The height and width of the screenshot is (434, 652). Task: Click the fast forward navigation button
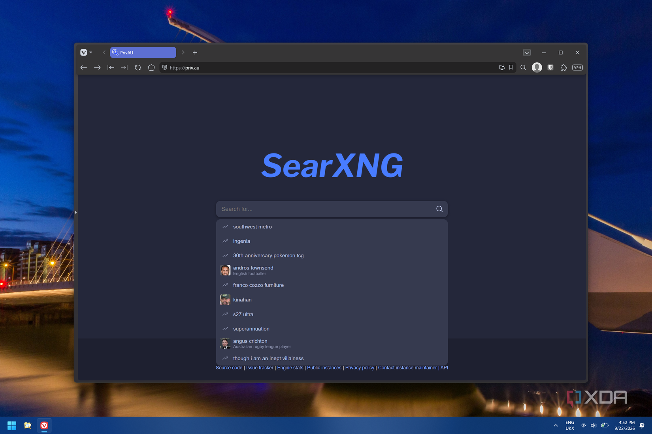point(124,68)
